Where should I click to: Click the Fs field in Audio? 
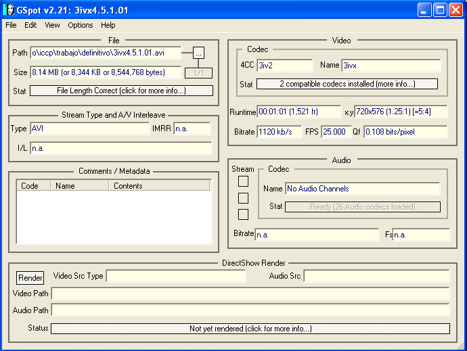click(x=421, y=235)
